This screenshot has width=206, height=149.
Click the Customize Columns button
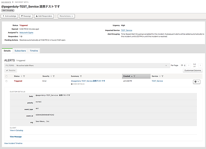coord(193,70)
